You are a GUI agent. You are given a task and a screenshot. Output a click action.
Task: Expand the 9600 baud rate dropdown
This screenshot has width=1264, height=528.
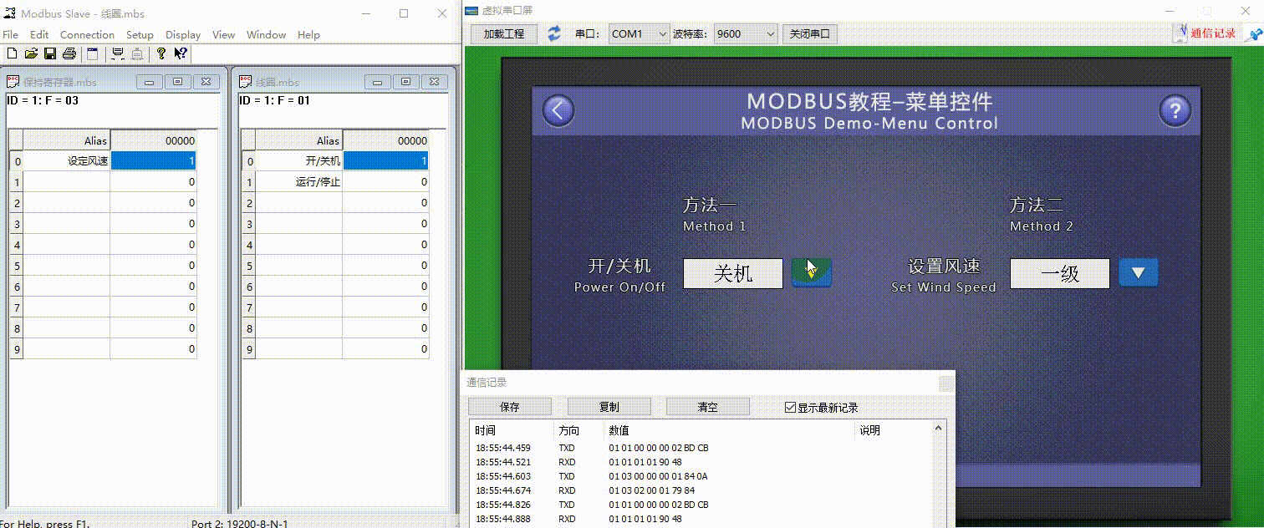(770, 34)
